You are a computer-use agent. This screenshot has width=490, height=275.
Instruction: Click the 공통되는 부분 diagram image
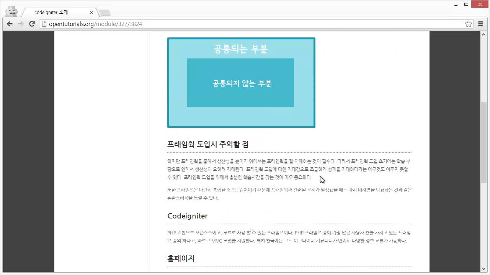241,82
